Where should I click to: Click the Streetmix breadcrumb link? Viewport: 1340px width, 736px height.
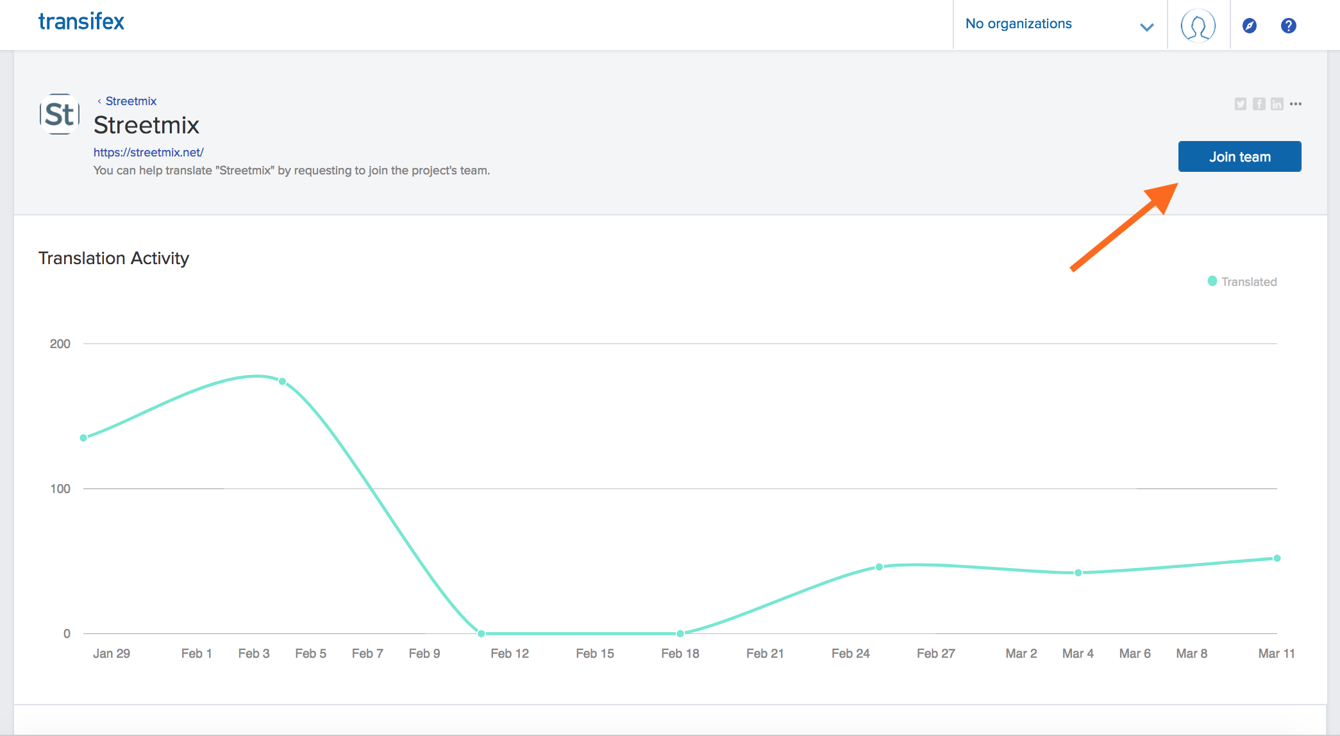[x=131, y=101]
